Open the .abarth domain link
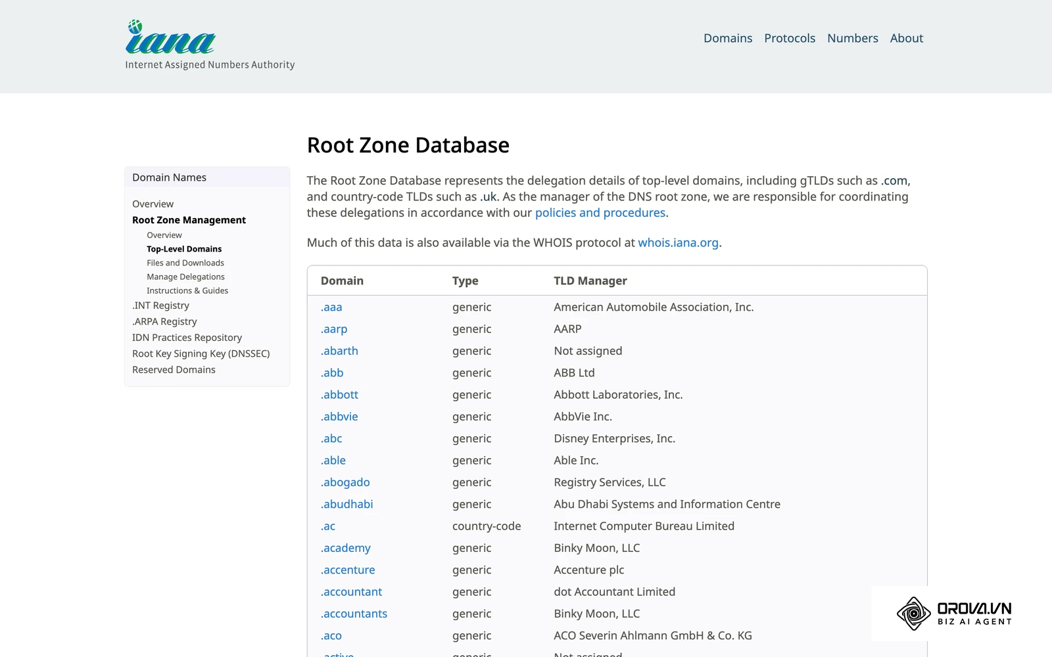1052x657 pixels. (x=339, y=351)
